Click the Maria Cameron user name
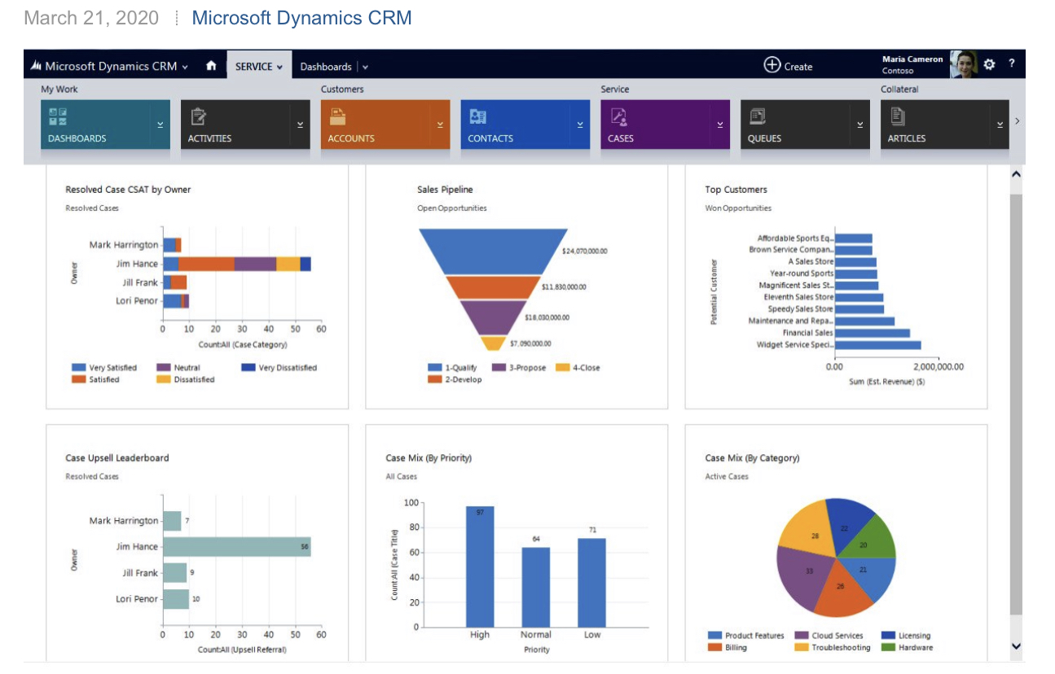 912,59
